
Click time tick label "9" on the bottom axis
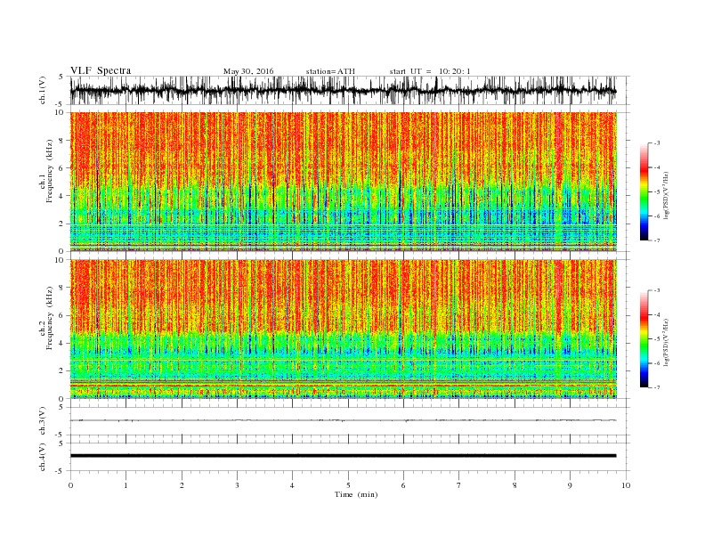[x=570, y=485]
